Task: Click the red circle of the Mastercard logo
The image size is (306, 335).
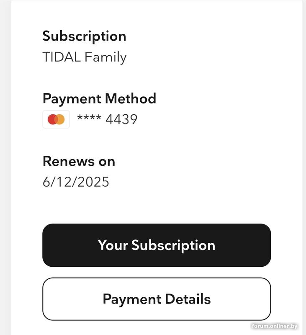Action: tap(53, 119)
